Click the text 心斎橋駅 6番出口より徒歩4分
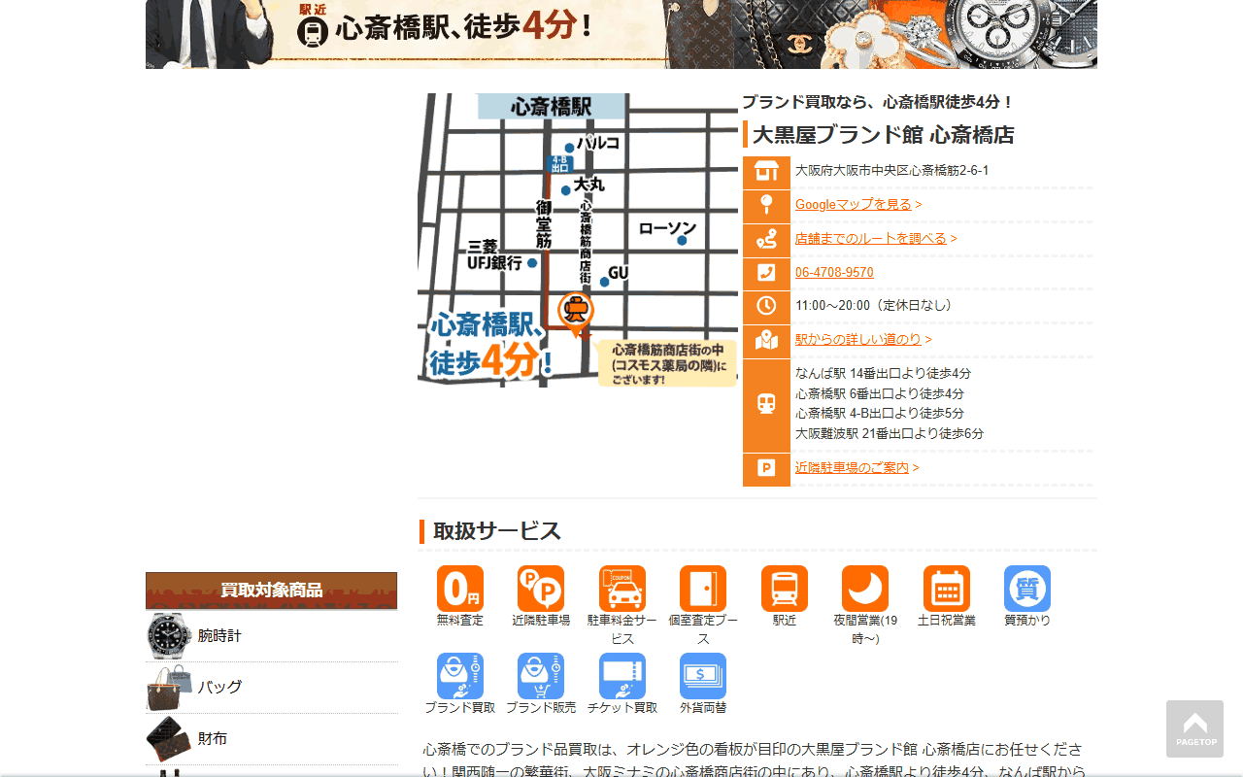The image size is (1243, 777). [x=880, y=393]
